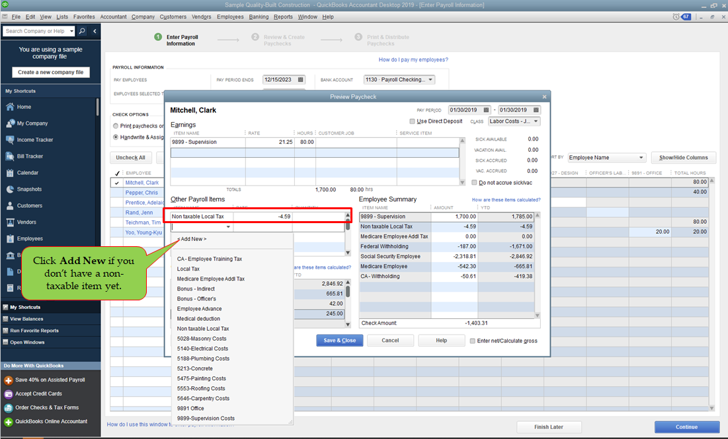Click QuickBooks Online Accountant icon
Screen dimensions: 728x439
coord(8,422)
